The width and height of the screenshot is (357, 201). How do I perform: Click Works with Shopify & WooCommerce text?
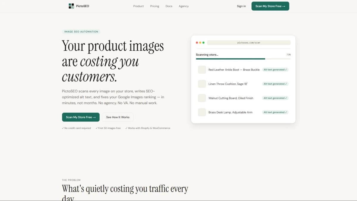(148, 128)
